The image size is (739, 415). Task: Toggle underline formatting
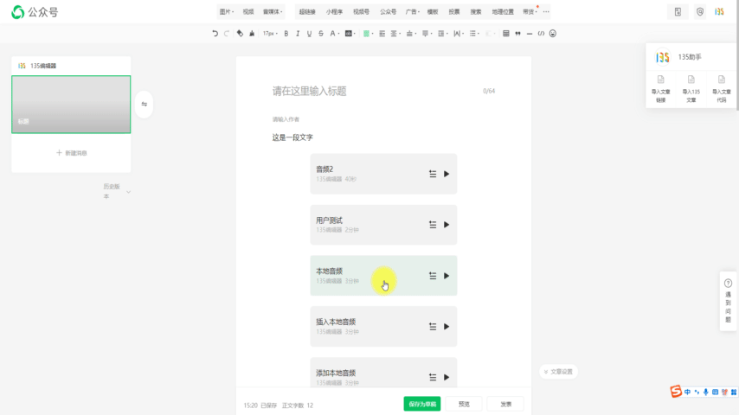pos(309,34)
